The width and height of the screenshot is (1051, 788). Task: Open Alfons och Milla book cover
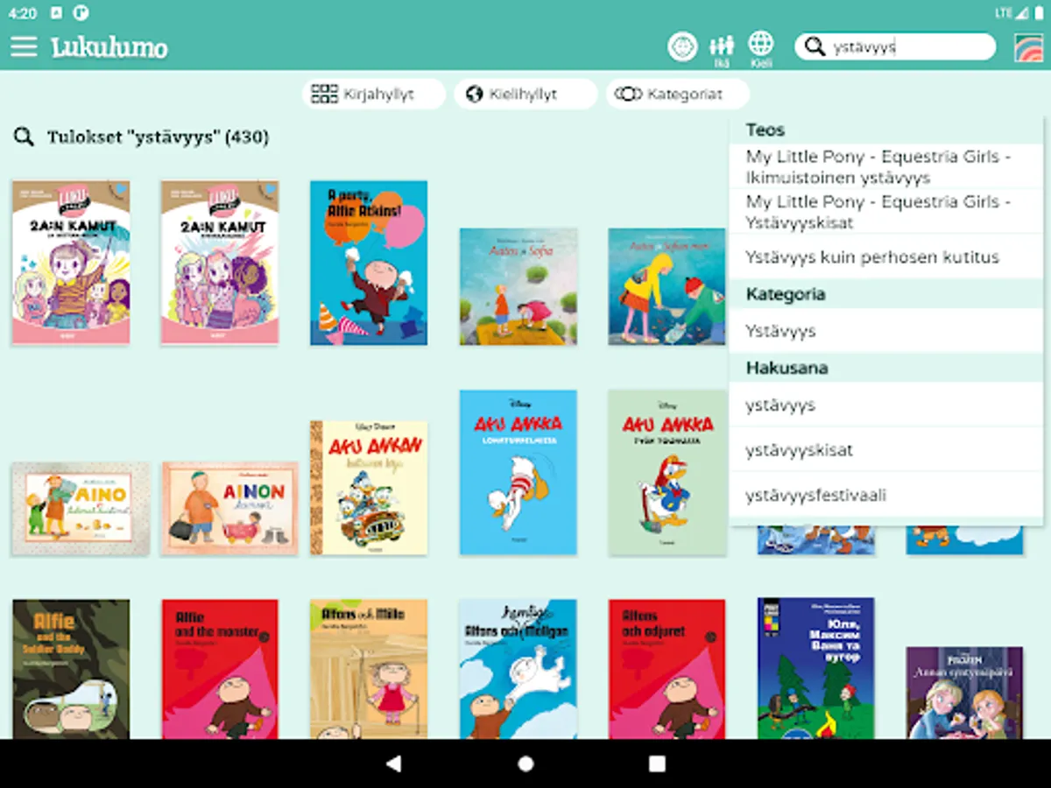click(x=369, y=669)
